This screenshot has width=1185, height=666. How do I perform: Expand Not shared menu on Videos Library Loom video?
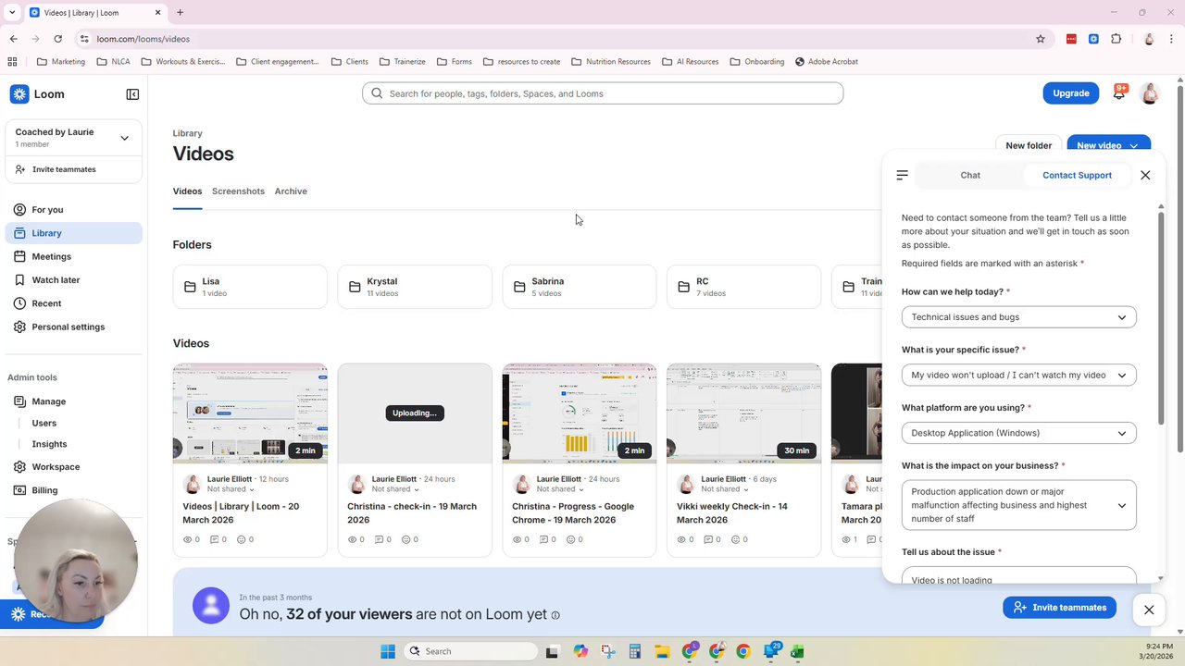[x=230, y=489]
